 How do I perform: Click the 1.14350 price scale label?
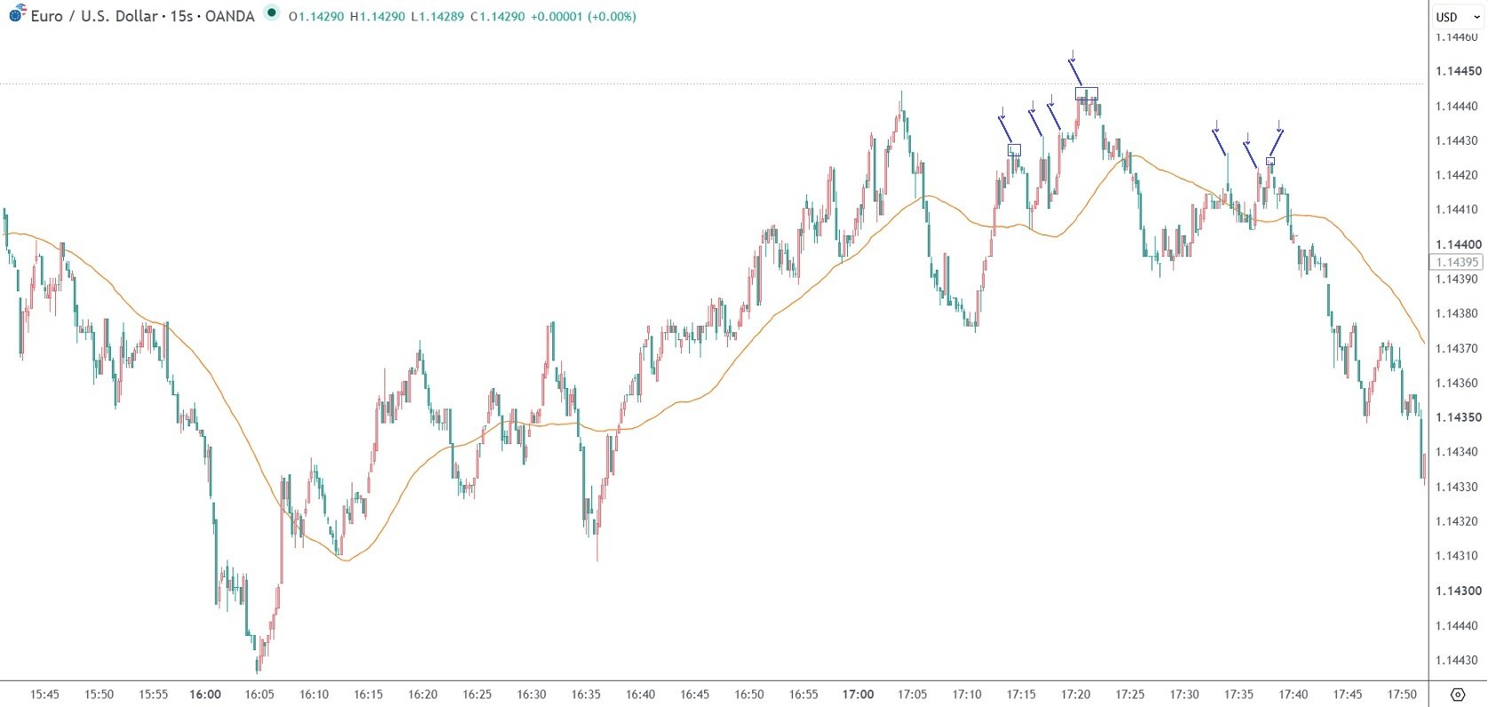click(1459, 417)
